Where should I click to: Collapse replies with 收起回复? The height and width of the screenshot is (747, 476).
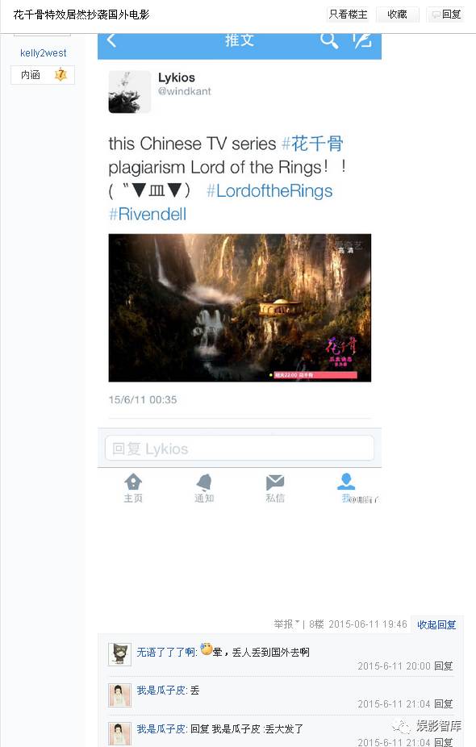pyautogui.click(x=436, y=624)
